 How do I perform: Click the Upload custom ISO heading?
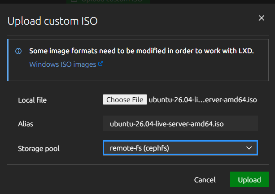(x=52, y=21)
